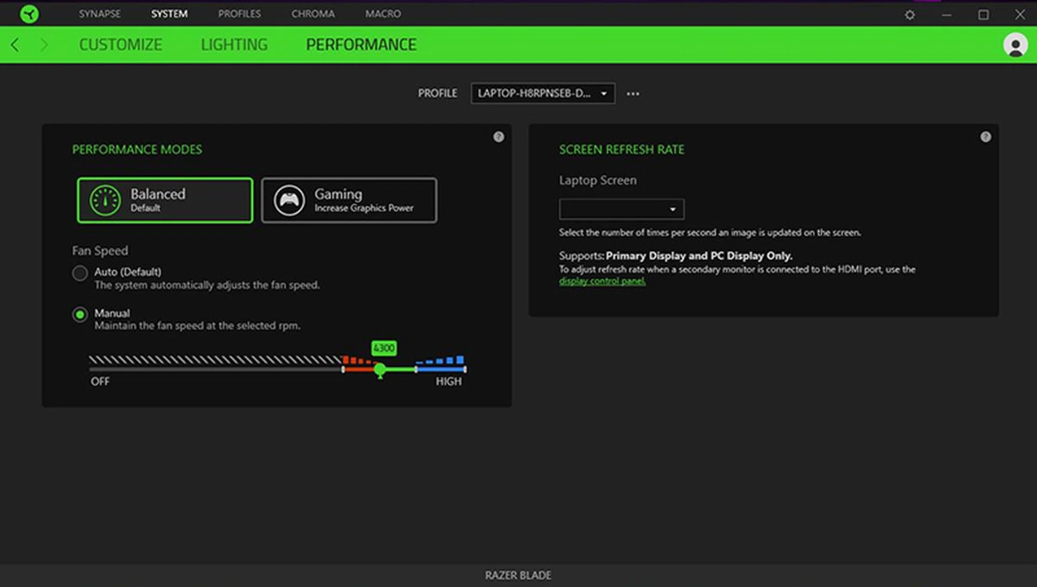Open profile options three-dot menu
Screen dimensions: 1037x587
632,94
